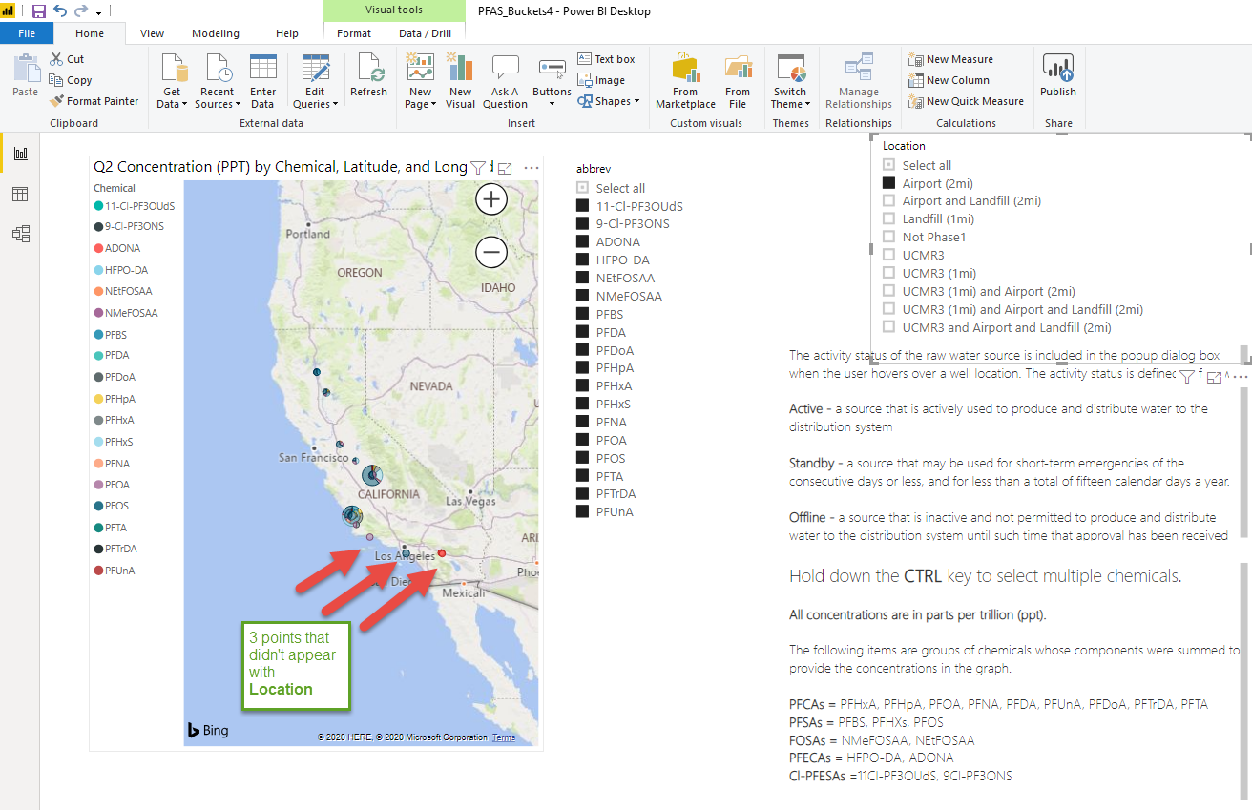
Task: Check Airport (2mi) location box
Action: pyautogui.click(x=888, y=183)
